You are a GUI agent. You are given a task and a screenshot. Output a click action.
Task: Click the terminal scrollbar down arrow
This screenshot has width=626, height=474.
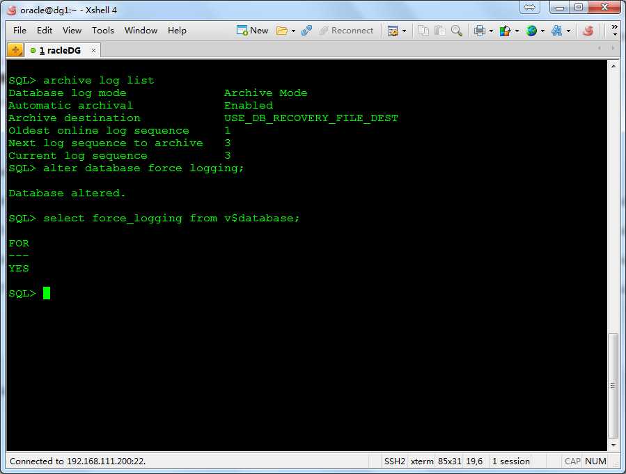click(x=613, y=445)
